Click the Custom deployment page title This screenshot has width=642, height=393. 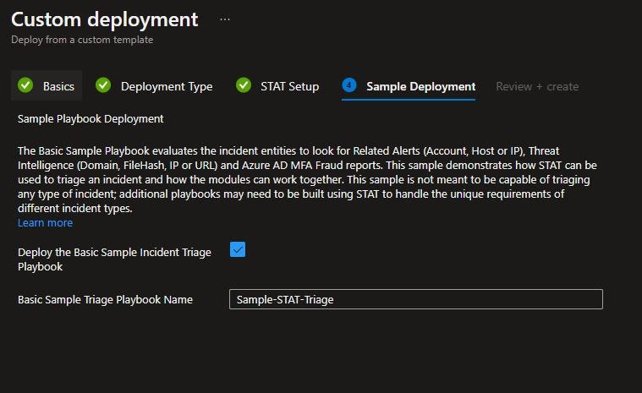104,19
